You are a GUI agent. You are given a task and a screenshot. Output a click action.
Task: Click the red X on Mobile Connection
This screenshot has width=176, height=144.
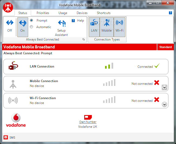click(x=157, y=83)
